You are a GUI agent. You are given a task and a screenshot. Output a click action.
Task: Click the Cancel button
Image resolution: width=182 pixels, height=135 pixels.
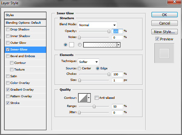click(x=164, y=23)
